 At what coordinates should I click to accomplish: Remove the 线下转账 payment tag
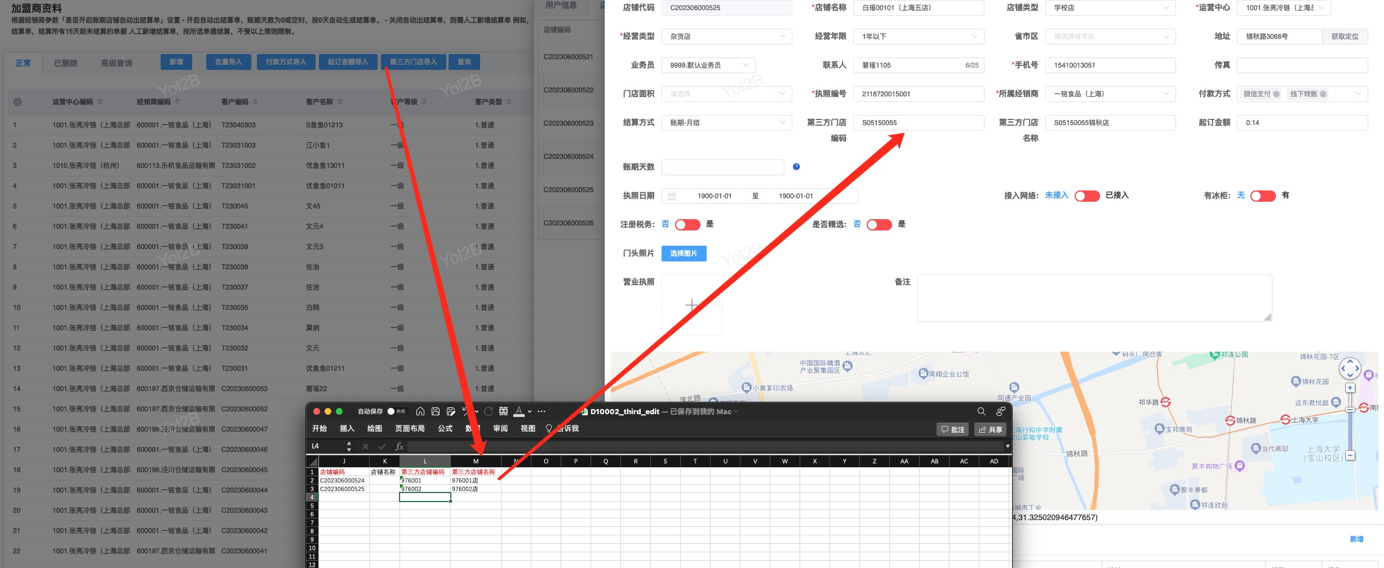pyautogui.click(x=1323, y=94)
